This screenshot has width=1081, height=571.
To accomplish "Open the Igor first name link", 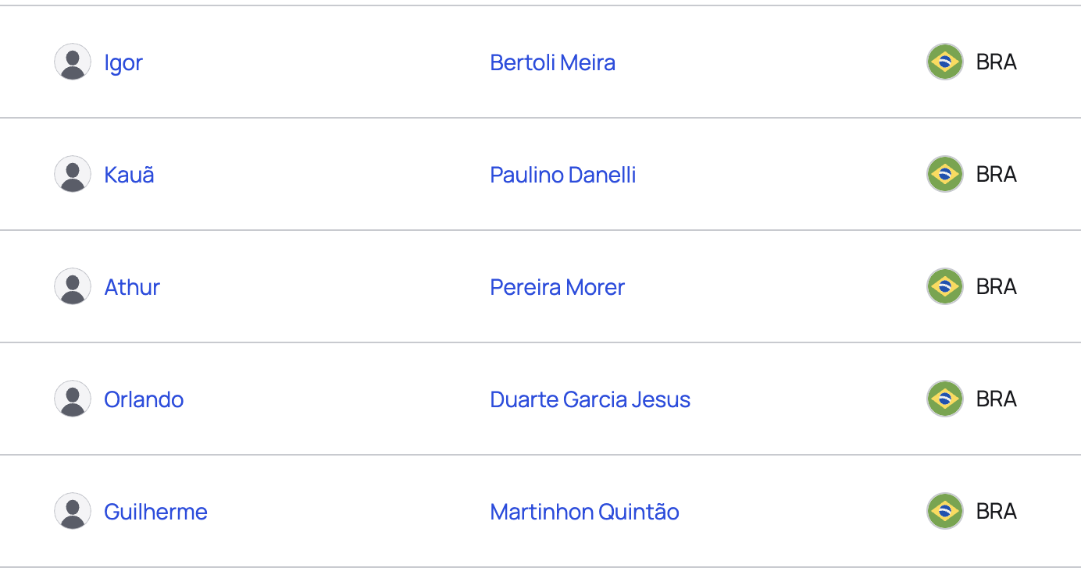I will pyautogui.click(x=123, y=63).
